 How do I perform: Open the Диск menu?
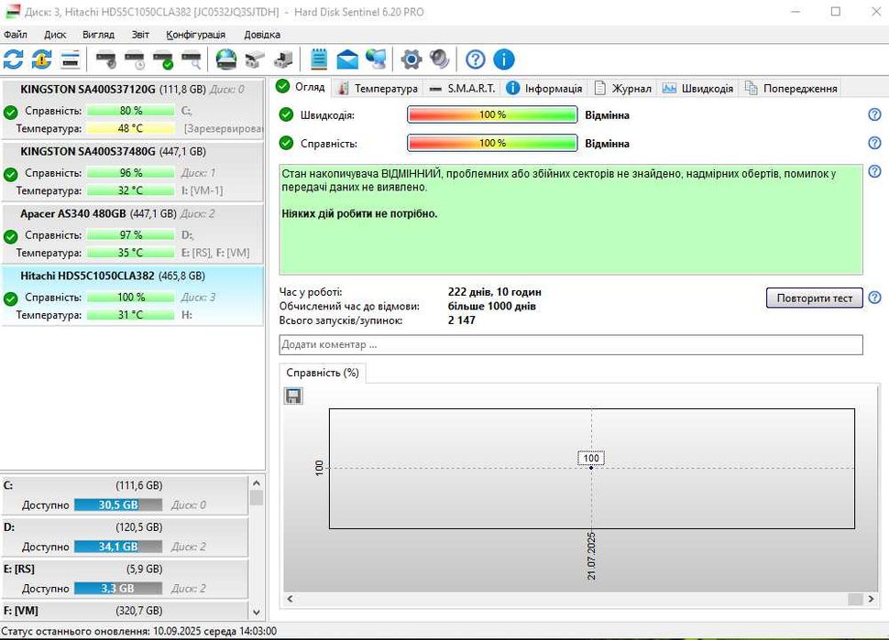[x=55, y=35]
